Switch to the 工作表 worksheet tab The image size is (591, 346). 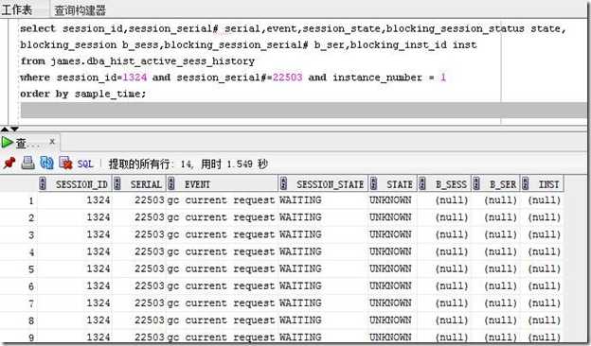[x=17, y=9]
